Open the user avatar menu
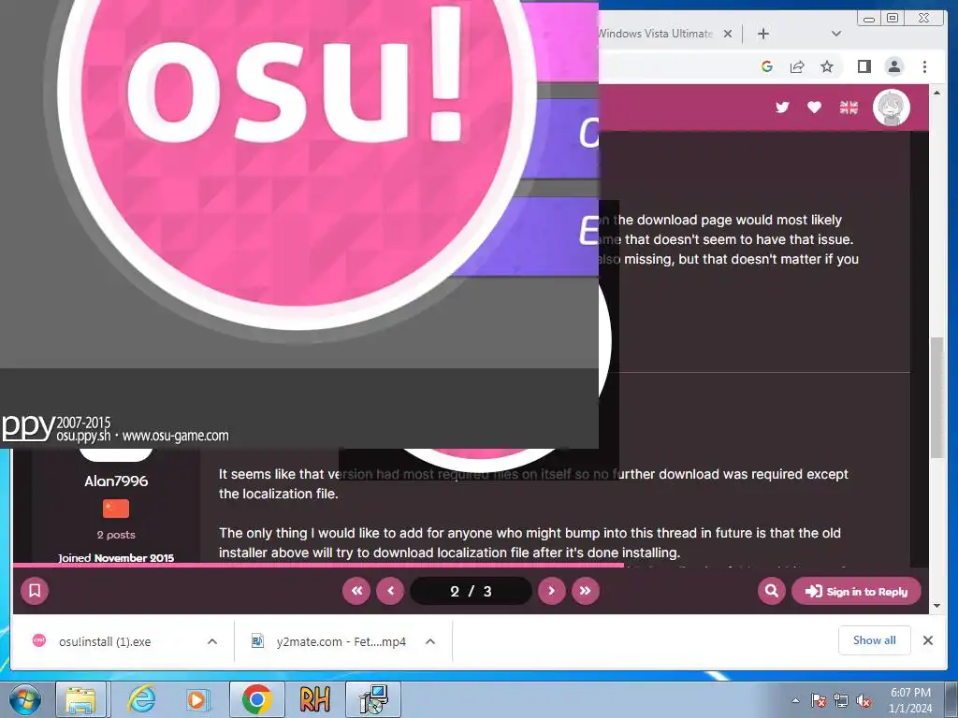 [x=891, y=108]
